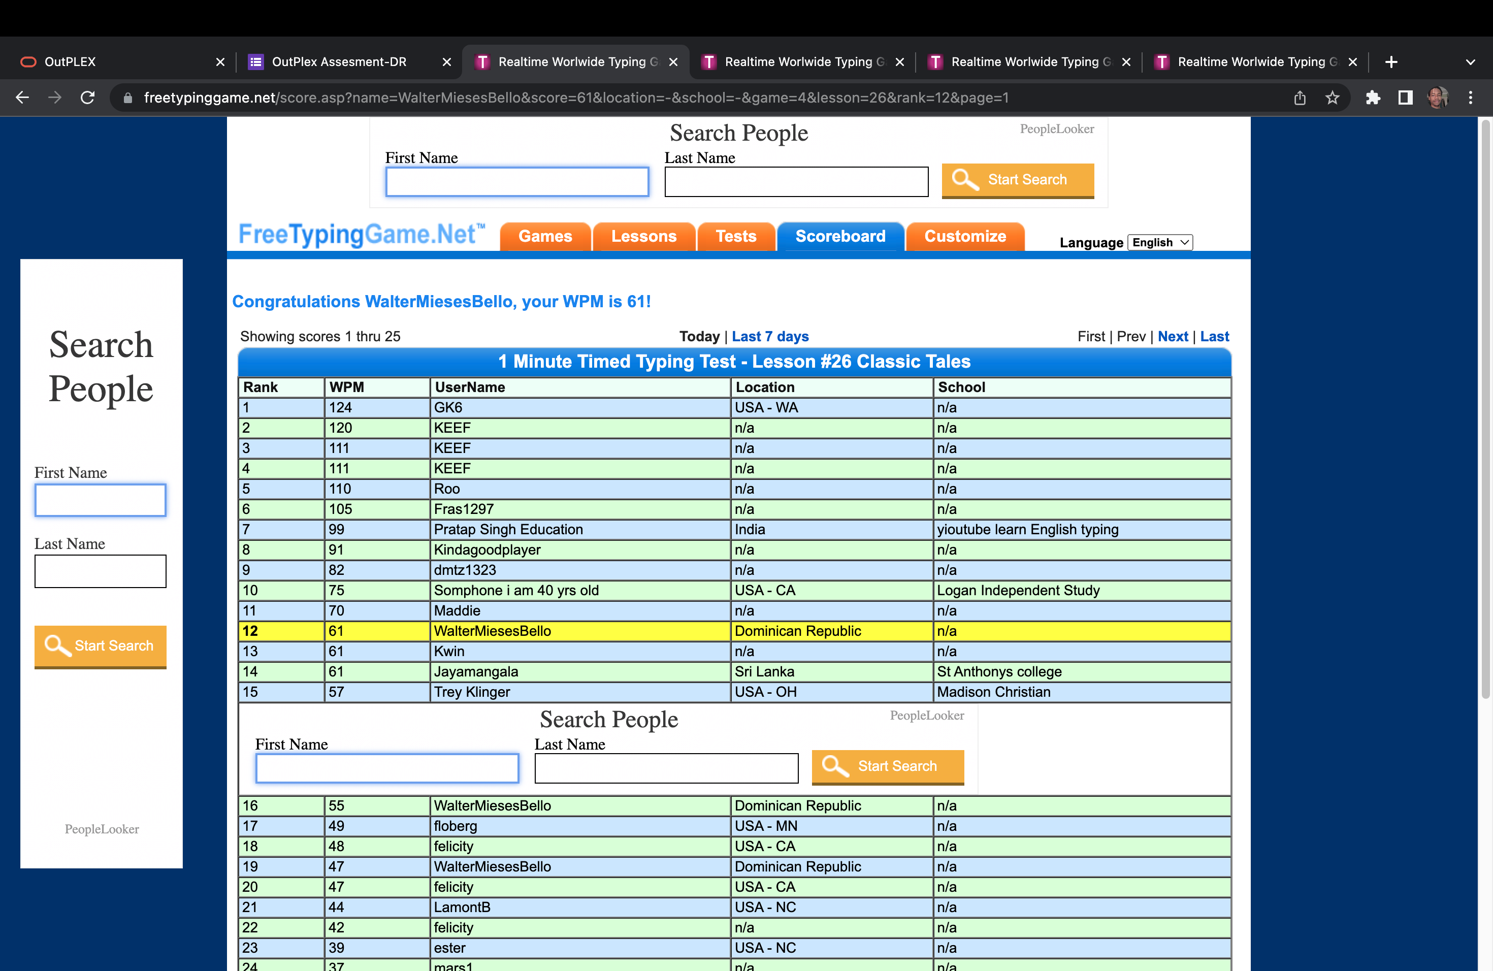Switch to OutPlex Assesment-DR tab
The height and width of the screenshot is (971, 1493).
coord(339,62)
